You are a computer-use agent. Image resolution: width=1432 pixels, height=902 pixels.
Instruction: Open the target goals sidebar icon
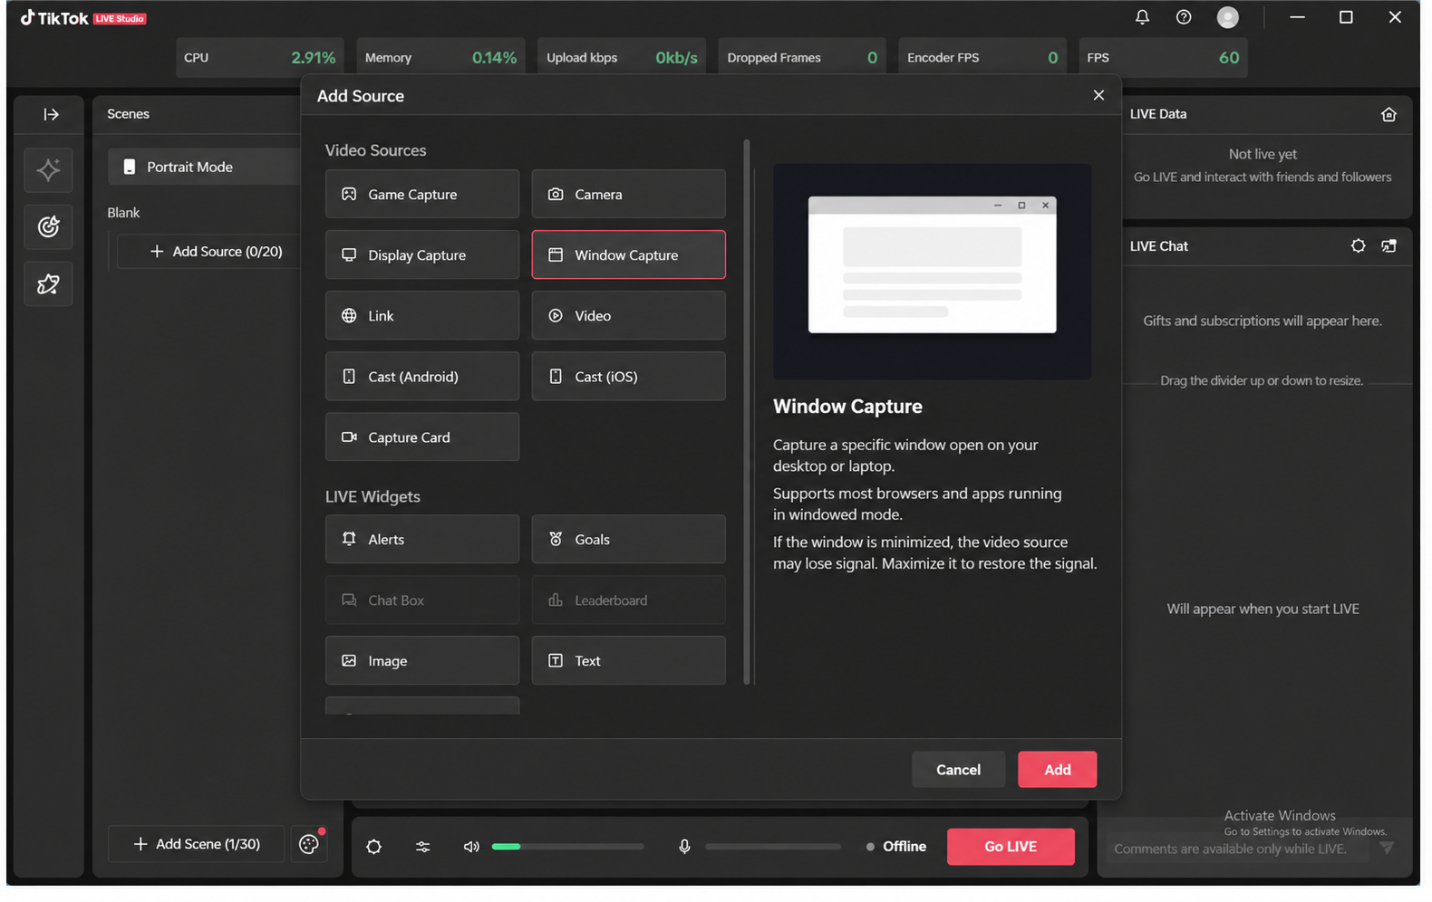(48, 226)
